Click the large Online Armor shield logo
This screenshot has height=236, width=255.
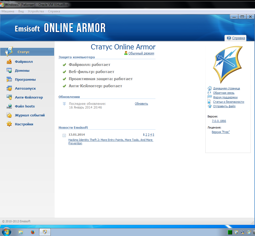[228, 65]
